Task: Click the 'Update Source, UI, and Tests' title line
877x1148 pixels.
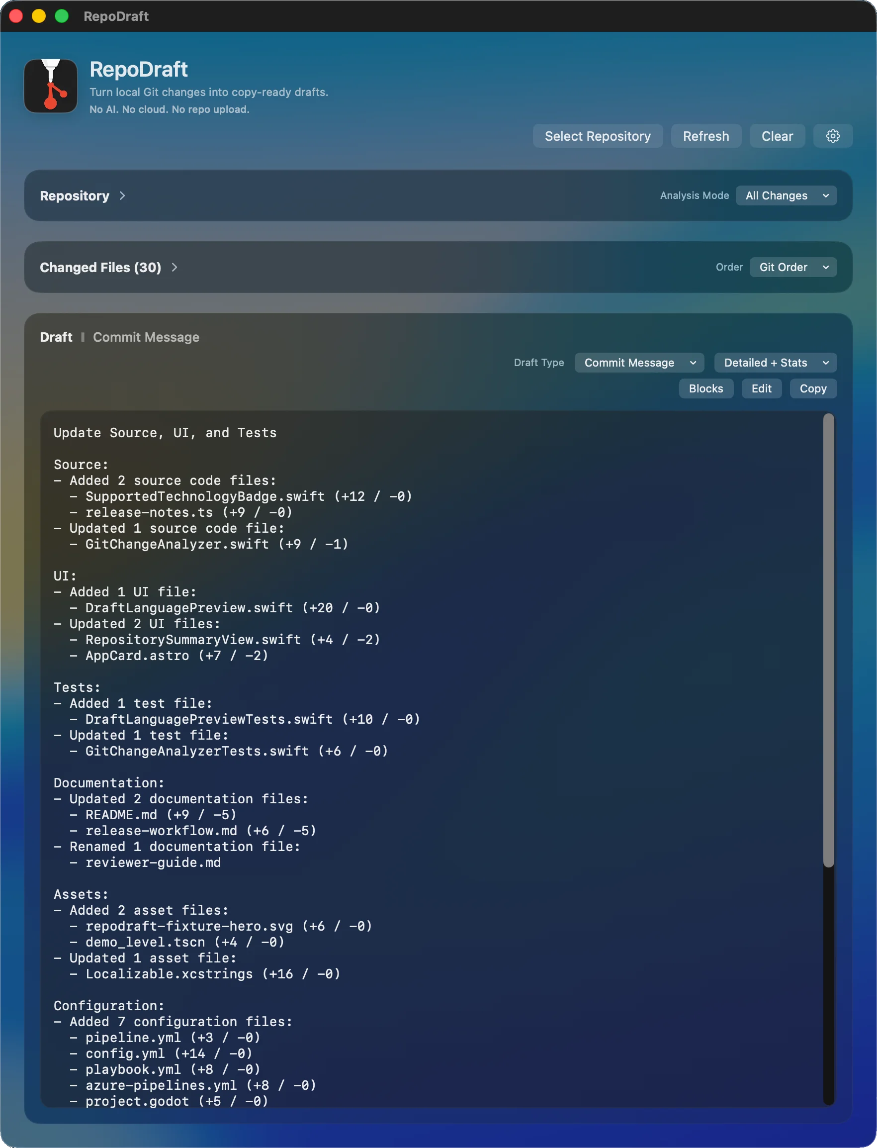Action: click(x=165, y=432)
